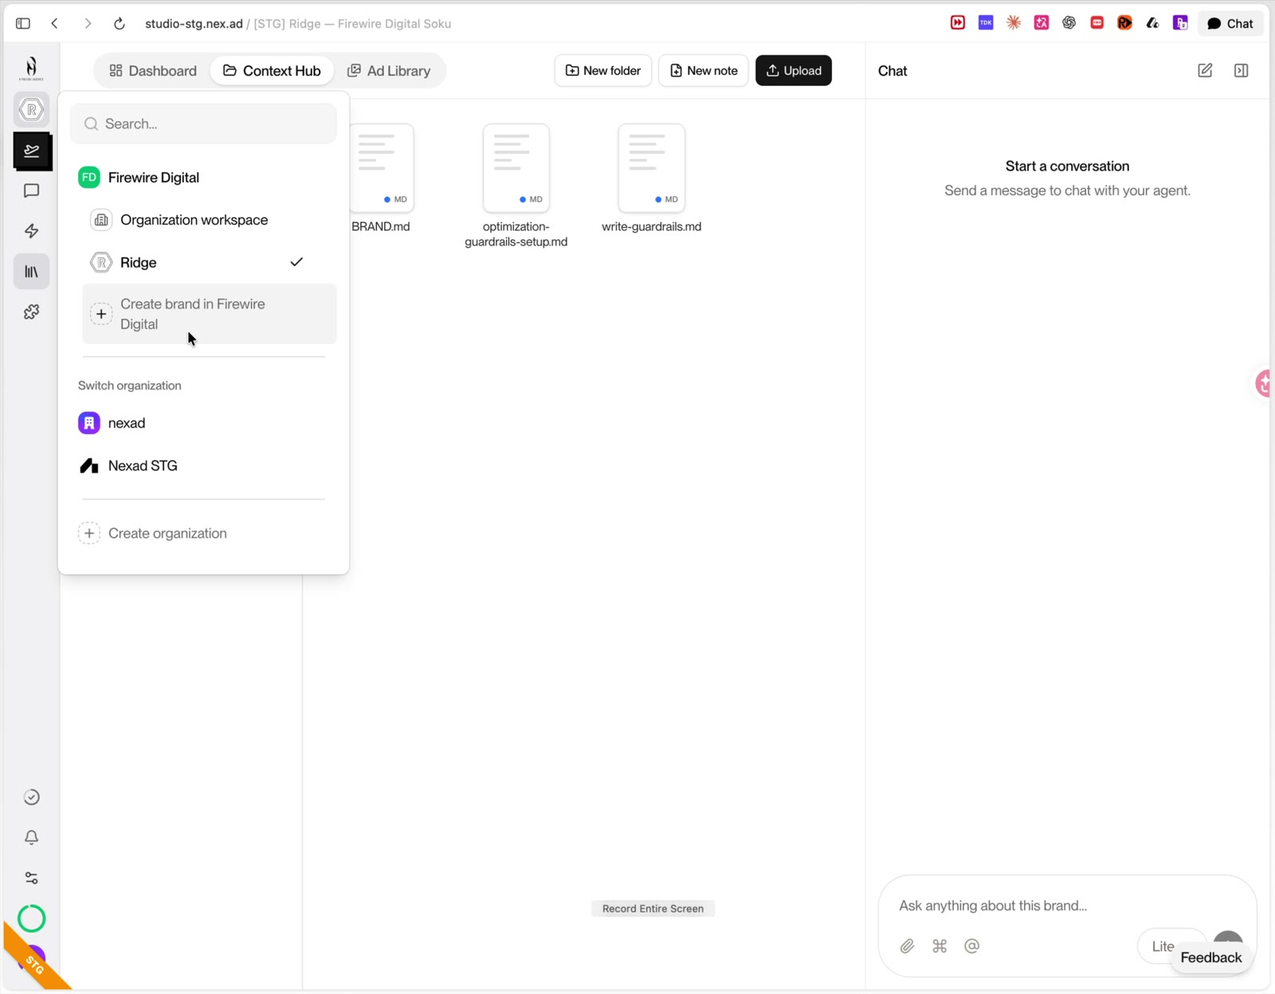Switch to the Ad Library tab

click(389, 71)
